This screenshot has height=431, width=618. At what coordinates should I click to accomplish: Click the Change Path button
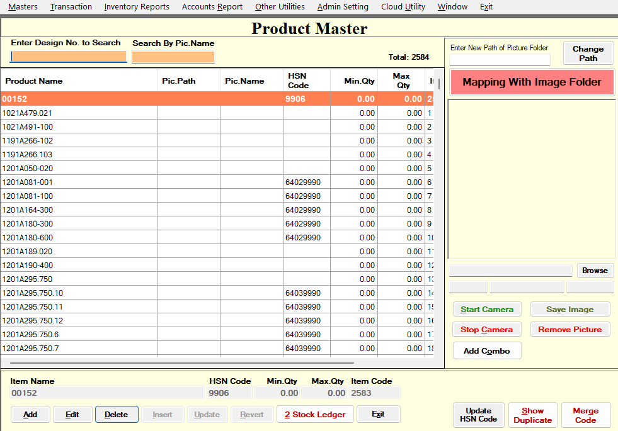pyautogui.click(x=588, y=53)
